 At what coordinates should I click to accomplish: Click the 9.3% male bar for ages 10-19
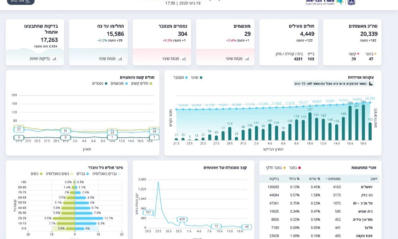click(86, 223)
